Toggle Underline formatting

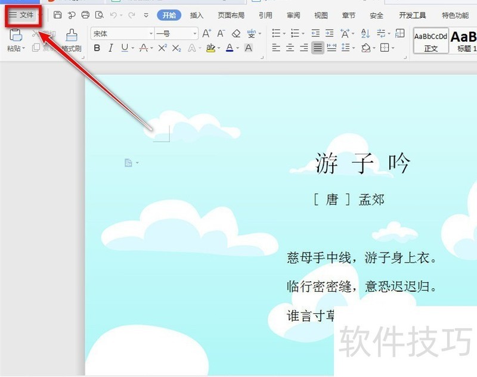click(x=125, y=48)
